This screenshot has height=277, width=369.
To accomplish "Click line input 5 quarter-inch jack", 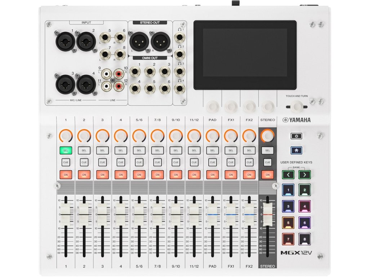I will pyautogui.click(x=105, y=38).
